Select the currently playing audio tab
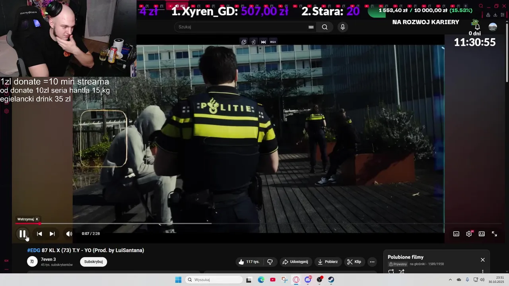 click(178, 6)
